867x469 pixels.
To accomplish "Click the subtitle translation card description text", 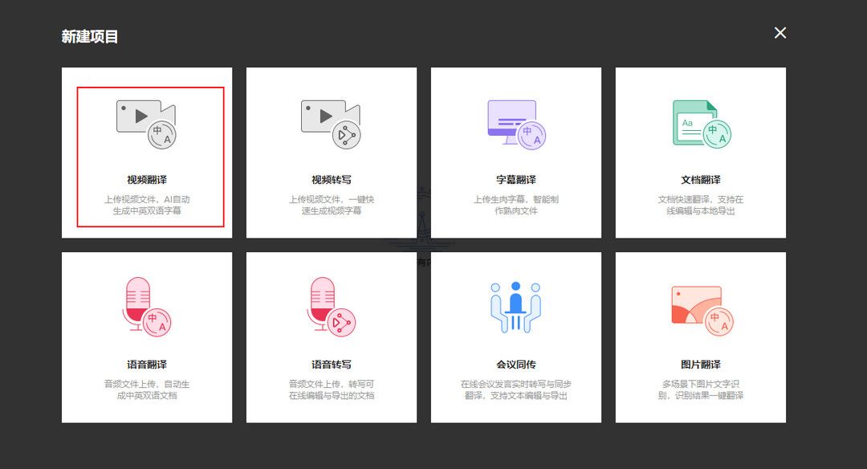I will coord(516,206).
